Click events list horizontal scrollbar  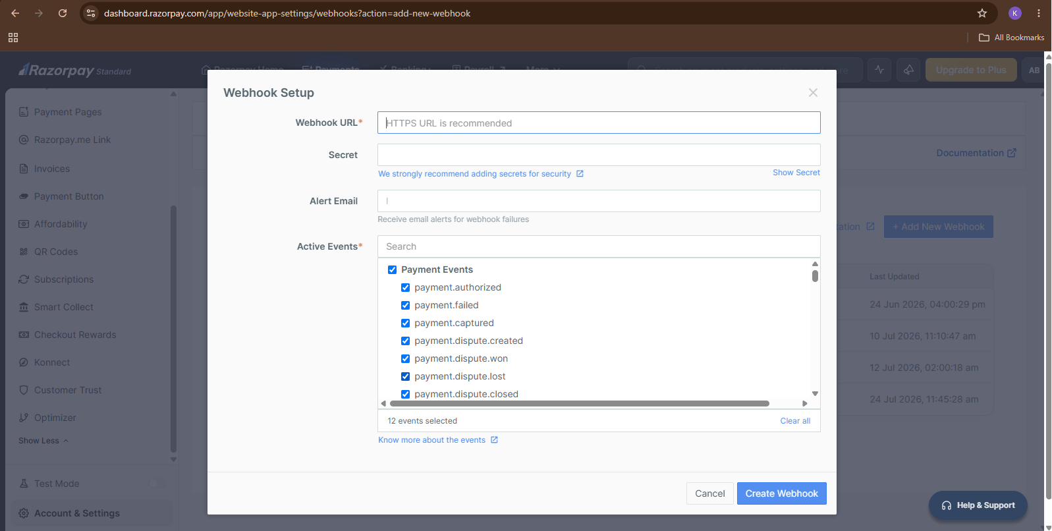pos(580,403)
